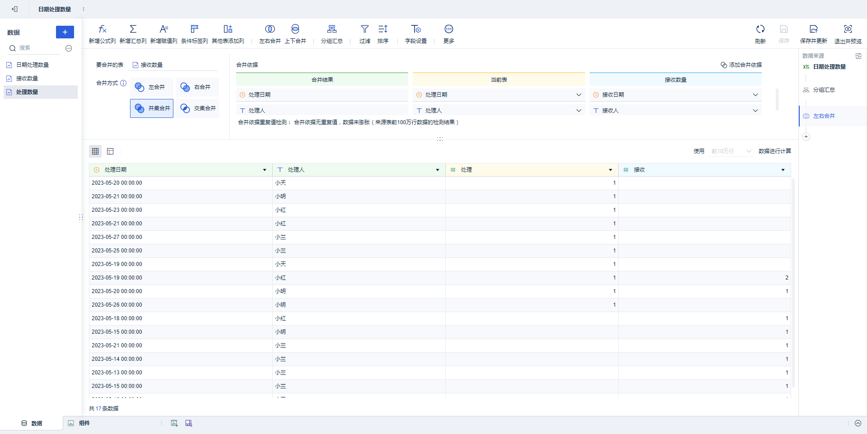Image resolution: width=867 pixels, height=434 pixels.
Task: Open the 日期处理数量 top tab
Action: click(55, 9)
